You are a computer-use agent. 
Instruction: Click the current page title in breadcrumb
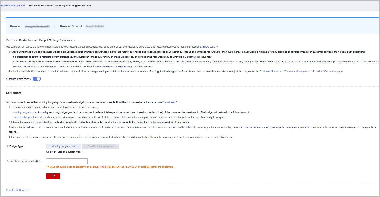(x=60, y=5)
